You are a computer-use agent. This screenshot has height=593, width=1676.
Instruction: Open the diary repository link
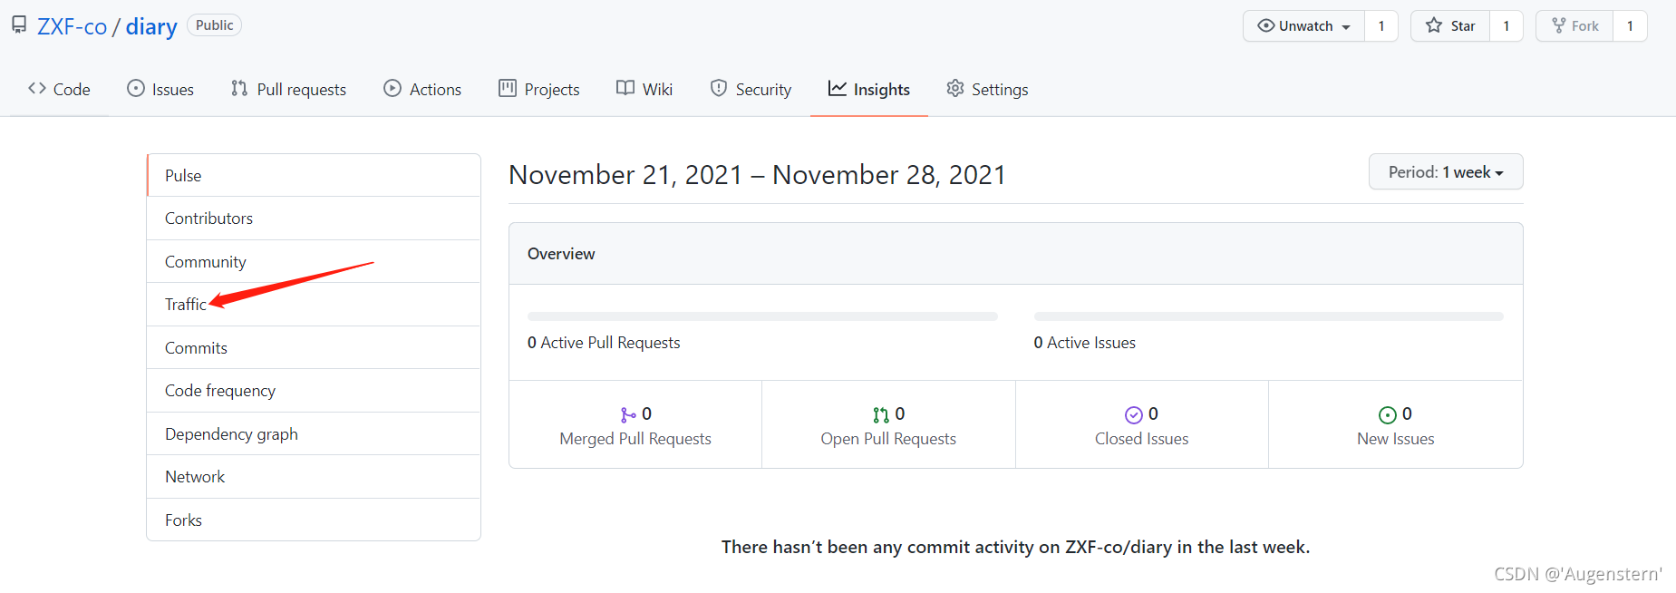coord(151,26)
